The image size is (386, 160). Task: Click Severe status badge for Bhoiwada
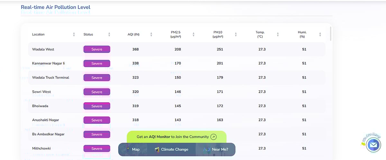(x=97, y=106)
